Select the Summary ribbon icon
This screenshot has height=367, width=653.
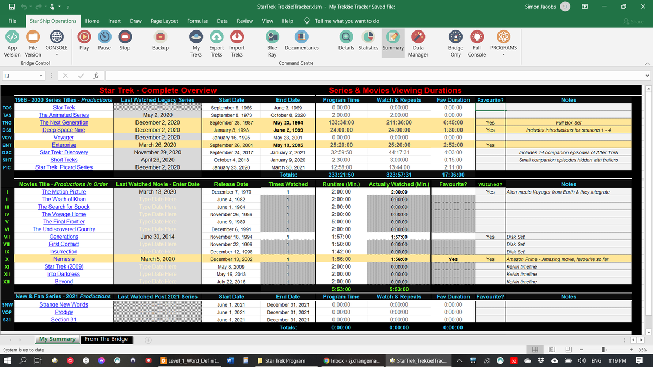pyautogui.click(x=393, y=37)
